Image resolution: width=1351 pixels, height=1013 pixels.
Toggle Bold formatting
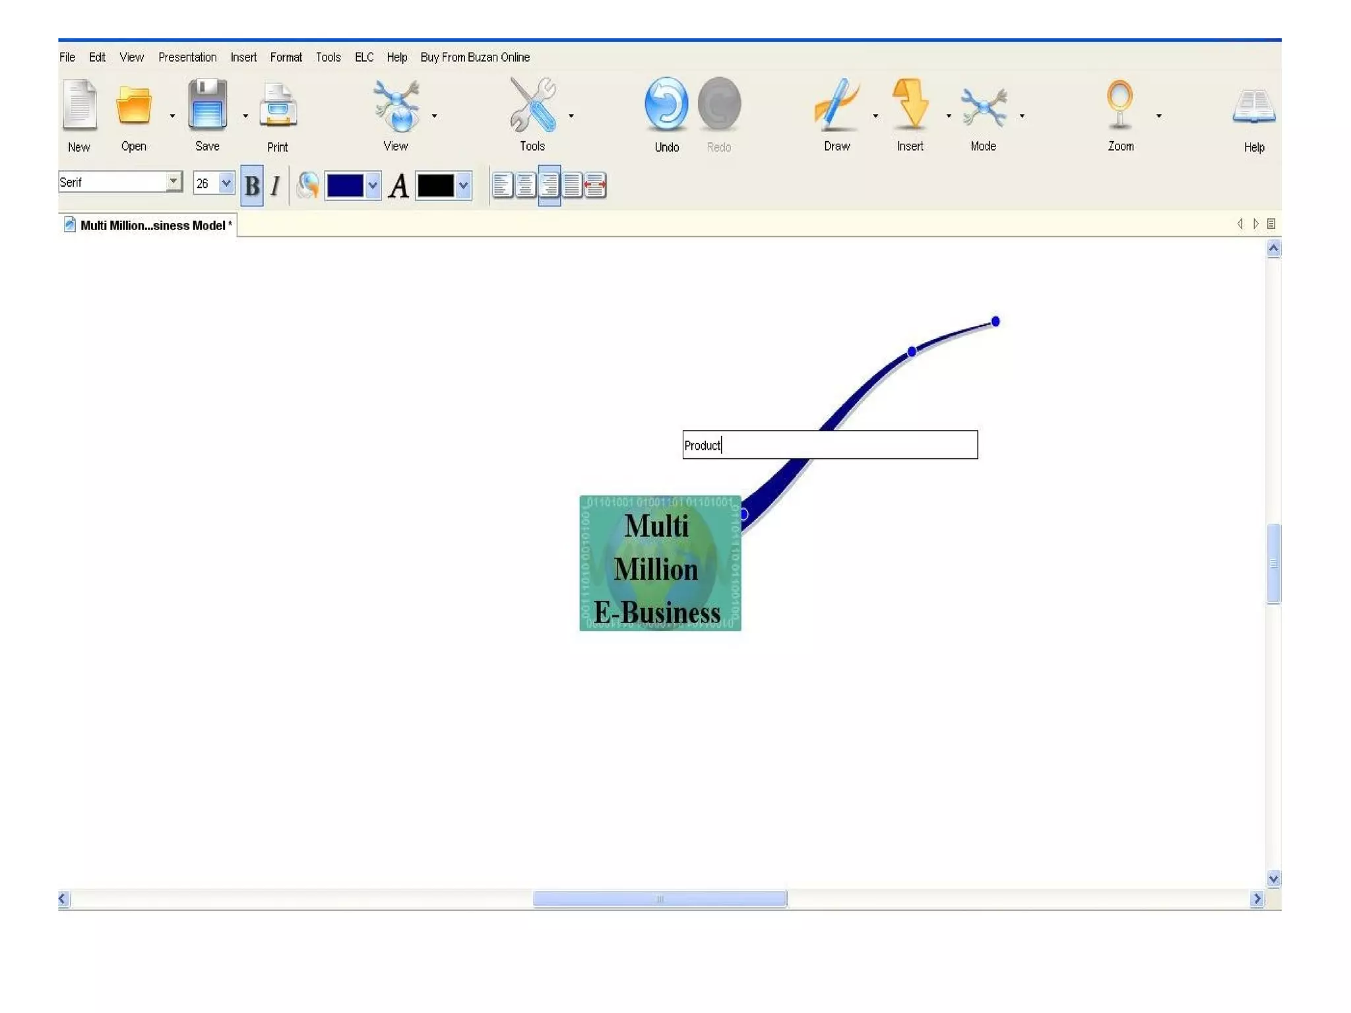tap(251, 186)
